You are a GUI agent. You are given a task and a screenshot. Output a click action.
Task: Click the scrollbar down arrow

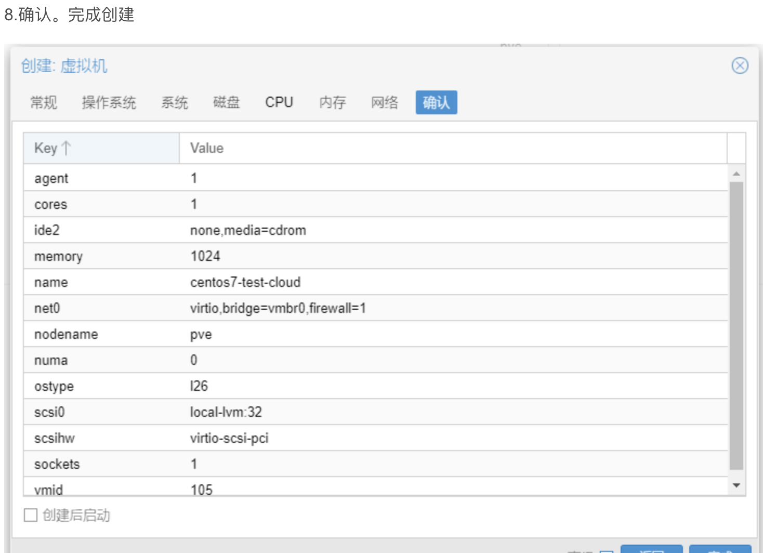click(736, 485)
